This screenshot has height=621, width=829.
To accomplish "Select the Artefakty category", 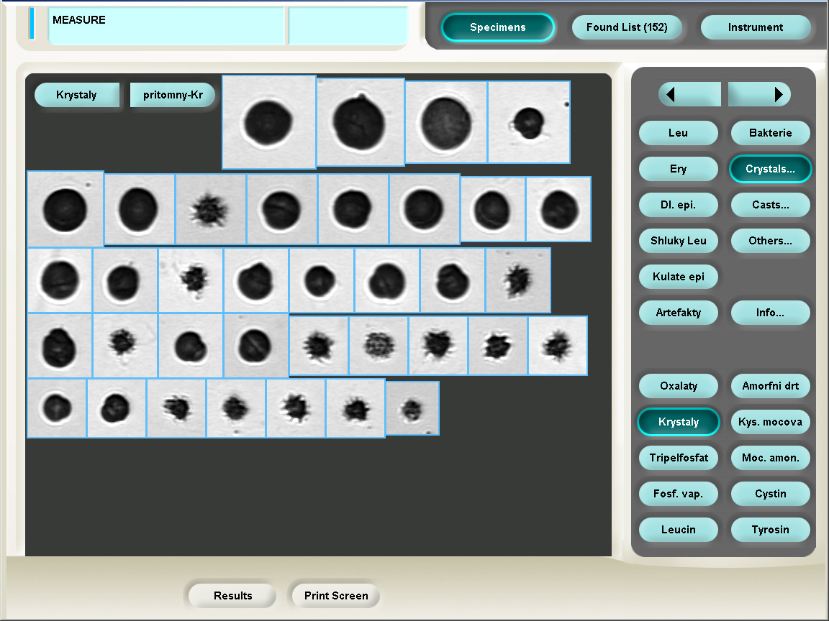I will pyautogui.click(x=679, y=313).
